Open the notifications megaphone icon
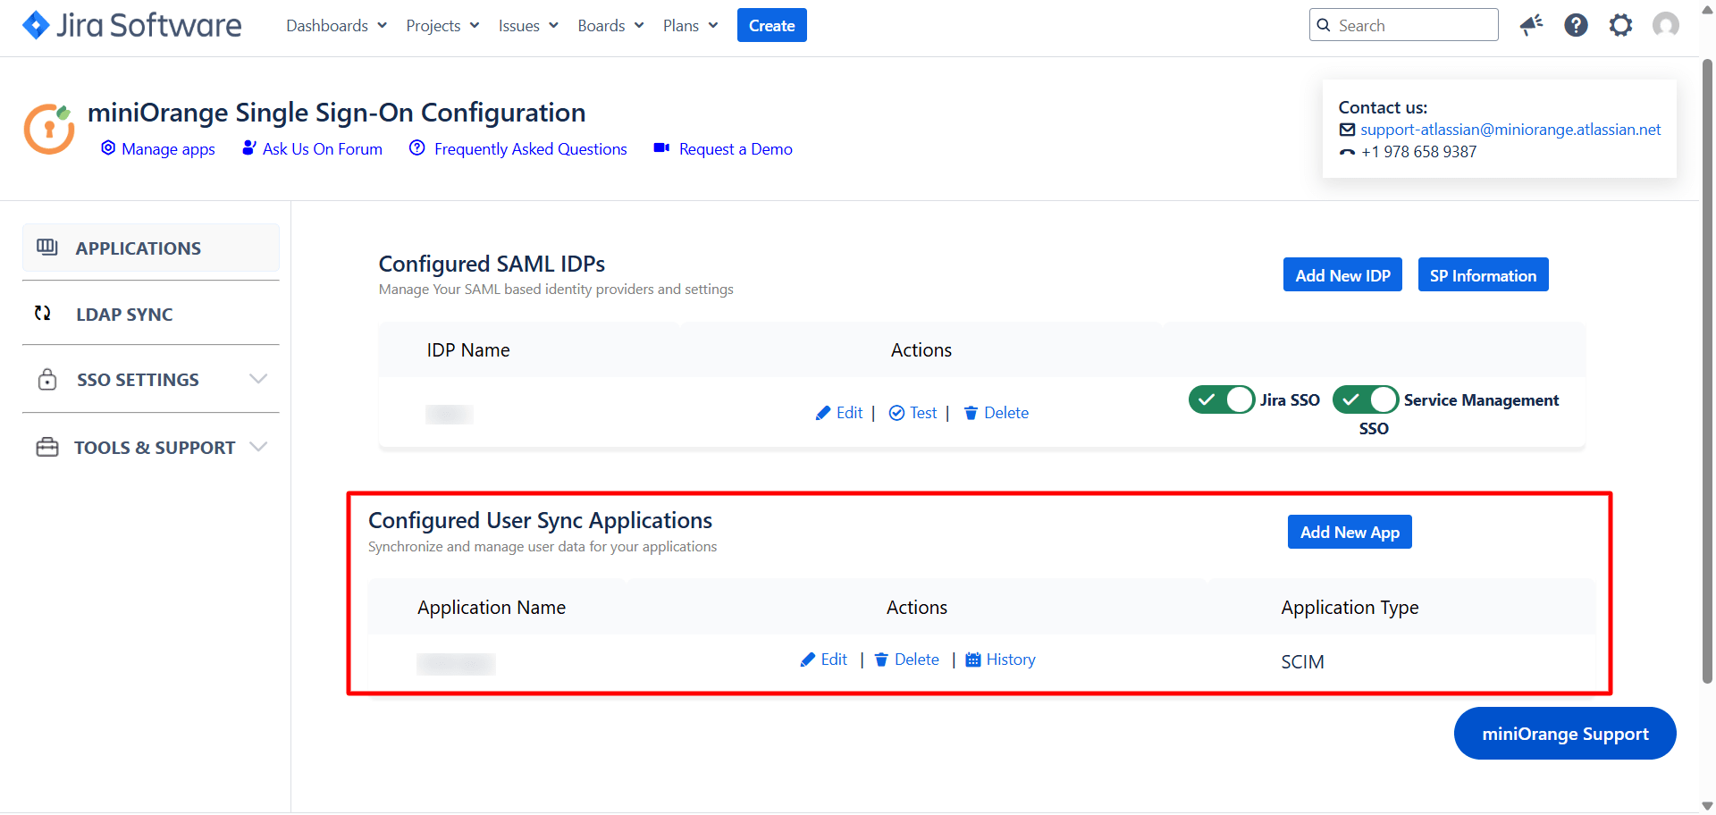1716x815 pixels. pyautogui.click(x=1531, y=25)
